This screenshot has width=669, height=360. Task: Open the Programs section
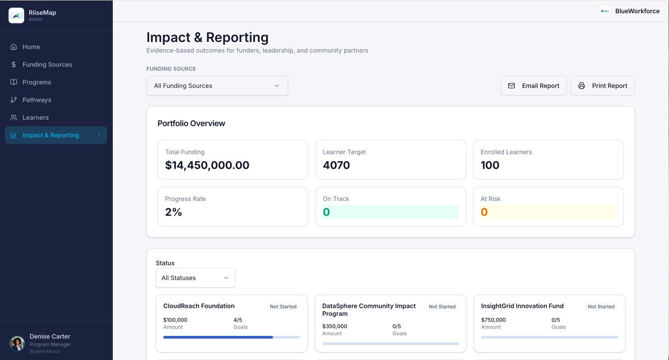coord(56,82)
